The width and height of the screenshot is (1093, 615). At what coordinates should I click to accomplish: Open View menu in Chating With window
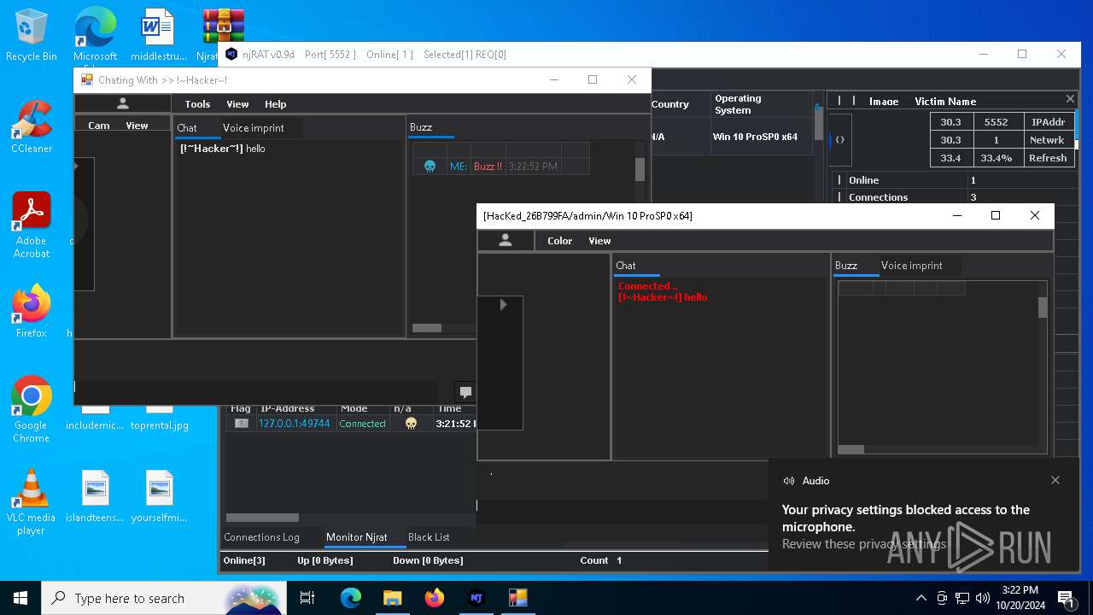pos(237,104)
